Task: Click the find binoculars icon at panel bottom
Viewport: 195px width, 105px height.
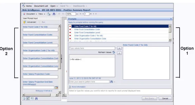Action: click(x=36, y=99)
